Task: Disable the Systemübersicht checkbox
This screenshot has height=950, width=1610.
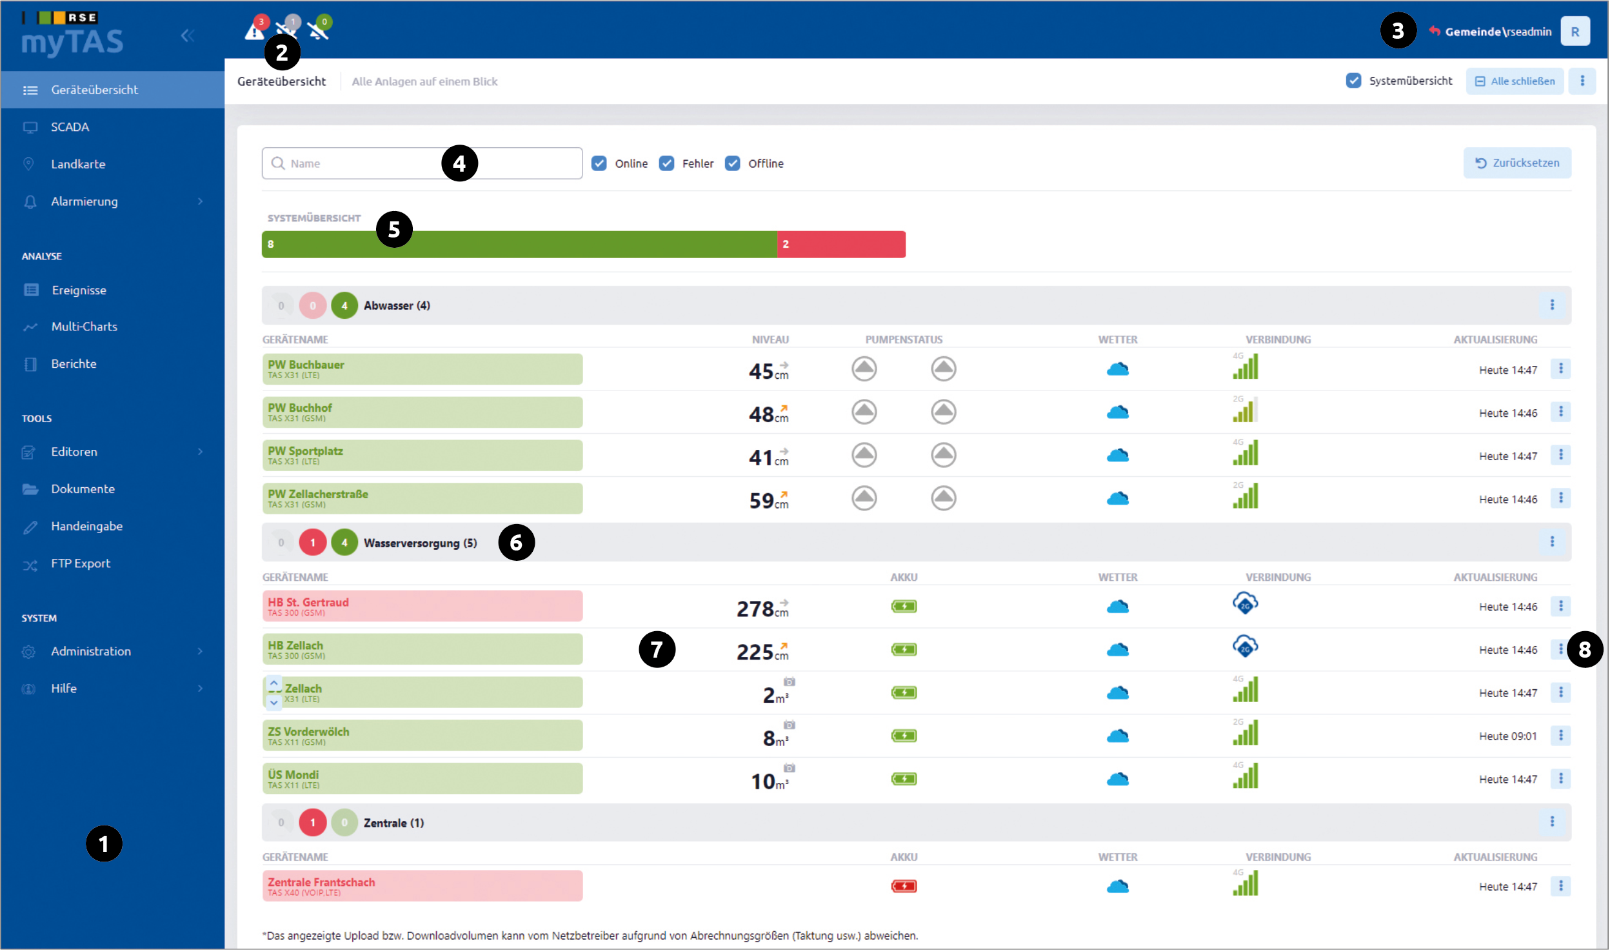Action: pyautogui.click(x=1354, y=81)
